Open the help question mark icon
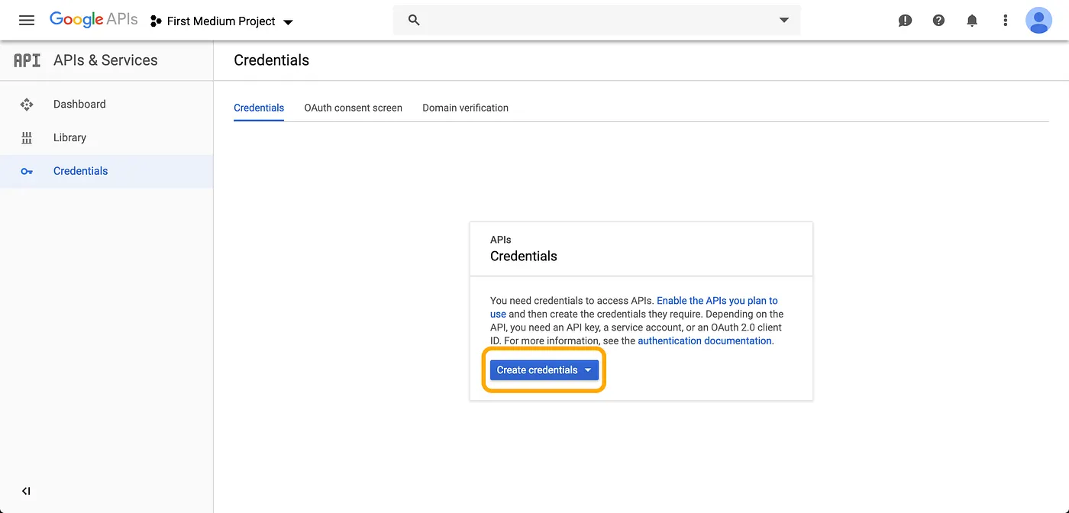This screenshot has width=1069, height=513. pyautogui.click(x=938, y=21)
